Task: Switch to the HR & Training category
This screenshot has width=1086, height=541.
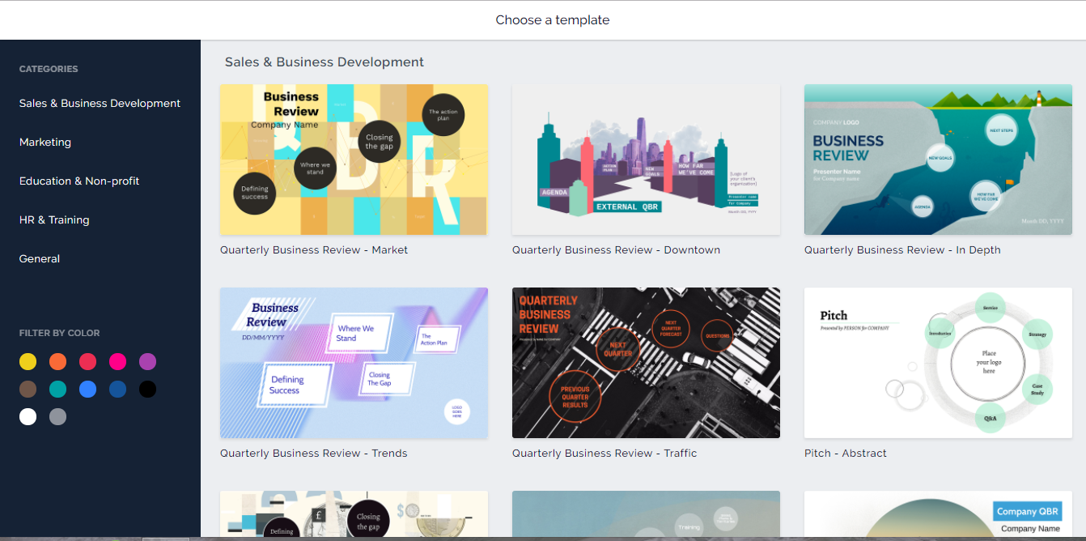Action: coord(54,219)
